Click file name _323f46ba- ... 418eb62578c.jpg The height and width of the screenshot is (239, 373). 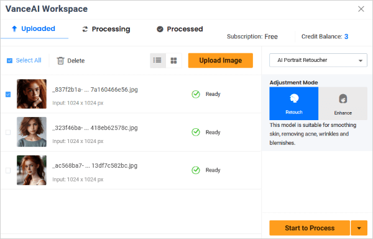(x=95, y=128)
